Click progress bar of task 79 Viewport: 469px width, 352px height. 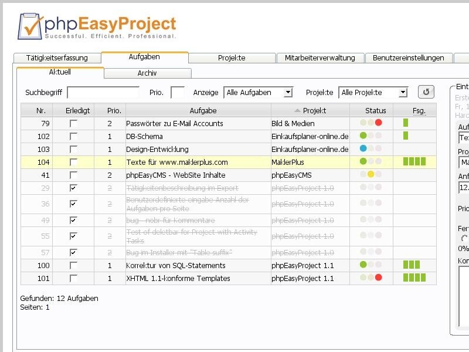click(x=406, y=123)
